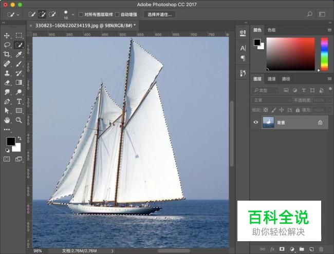Add a layer mask
The width and height of the screenshot is (334, 254).
282,249
